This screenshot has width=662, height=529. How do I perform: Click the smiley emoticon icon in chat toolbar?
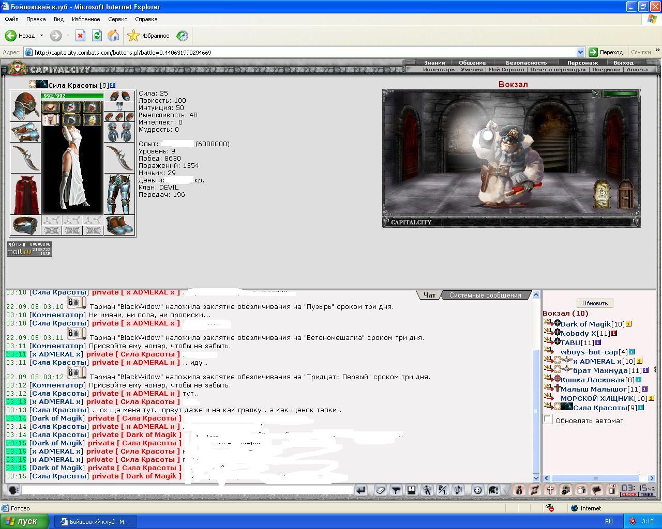coord(477,490)
